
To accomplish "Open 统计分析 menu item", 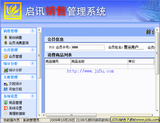I will tap(15, 70).
